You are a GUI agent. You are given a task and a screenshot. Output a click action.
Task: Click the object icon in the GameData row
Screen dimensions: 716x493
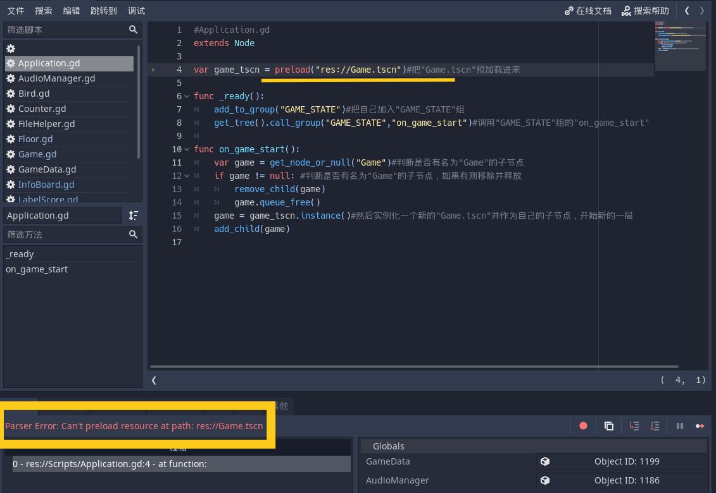(x=545, y=461)
